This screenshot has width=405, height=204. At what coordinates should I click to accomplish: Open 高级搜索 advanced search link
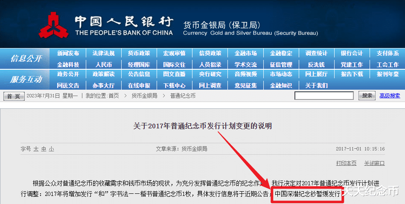point(390,96)
